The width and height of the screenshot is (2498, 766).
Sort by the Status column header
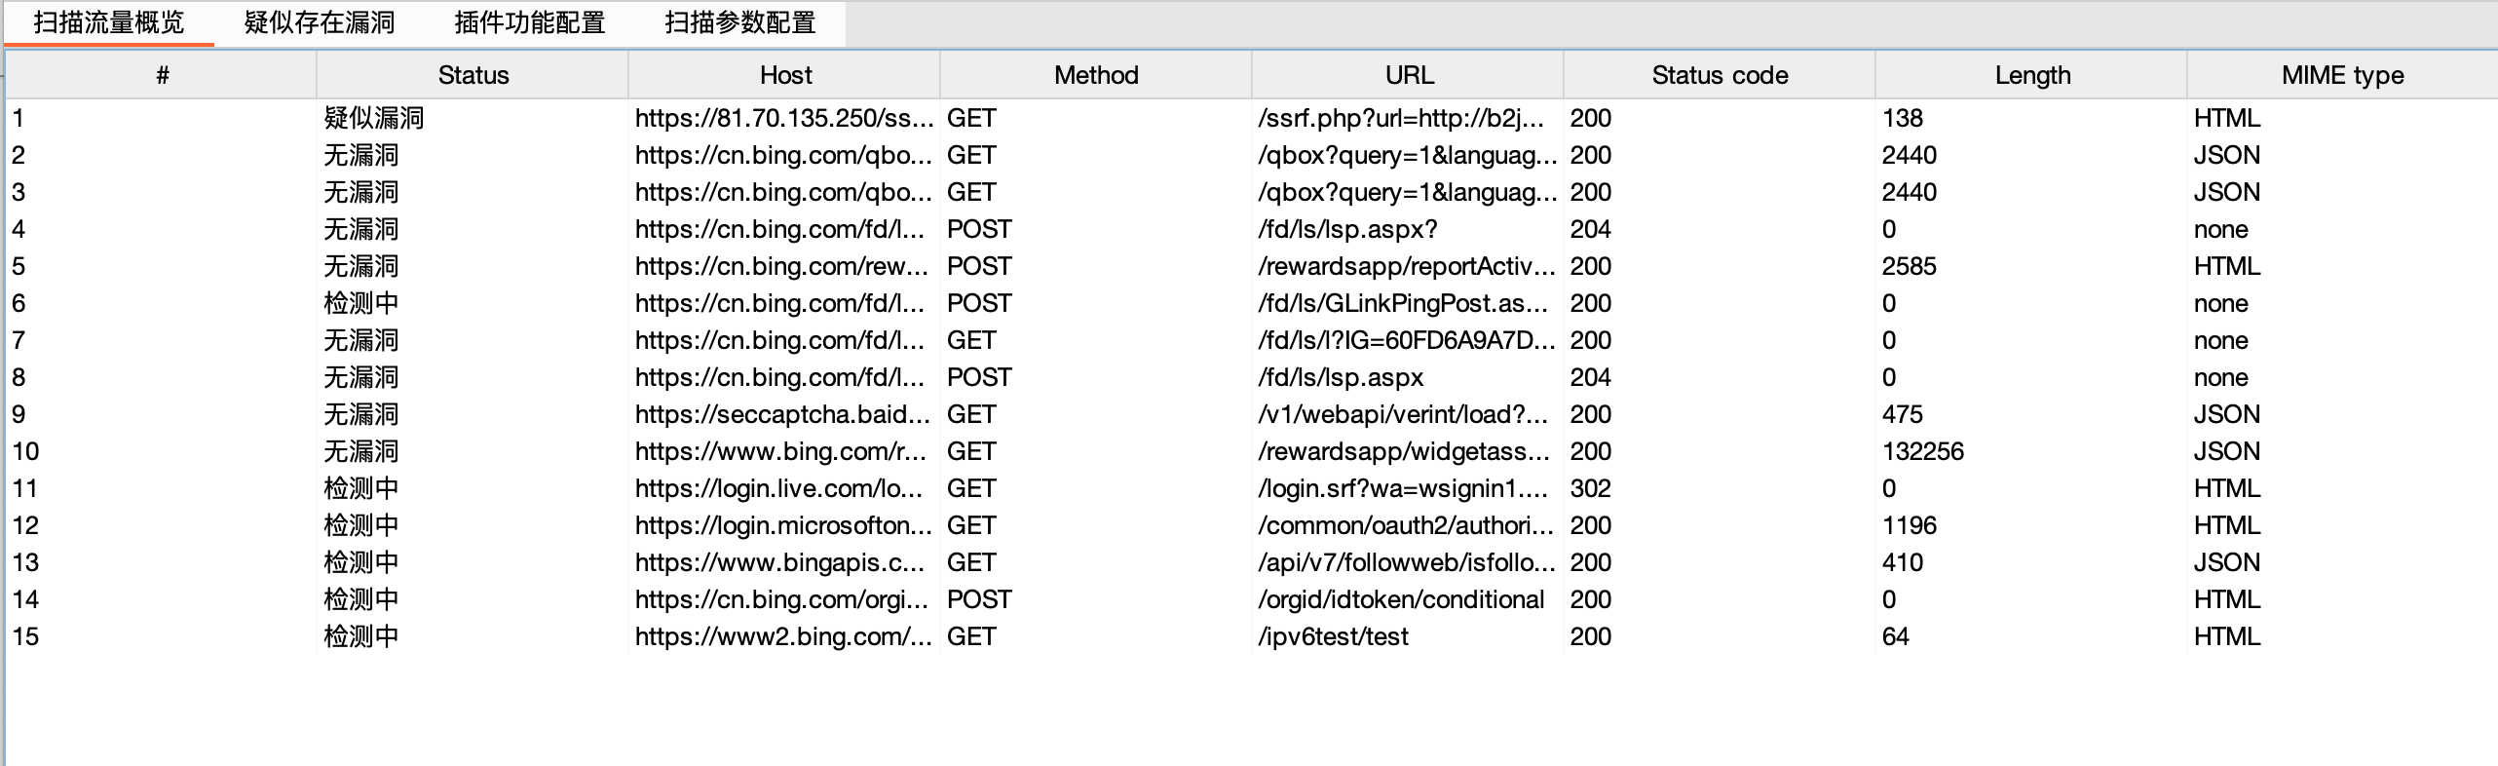tap(473, 75)
